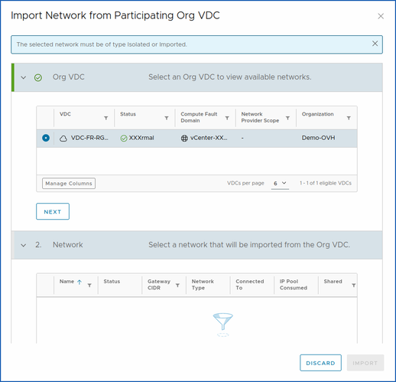Click the Network step title

68,245
